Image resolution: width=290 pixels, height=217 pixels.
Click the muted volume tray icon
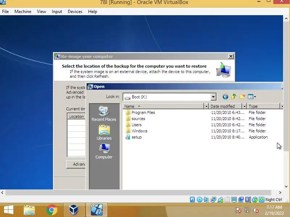coord(256,210)
